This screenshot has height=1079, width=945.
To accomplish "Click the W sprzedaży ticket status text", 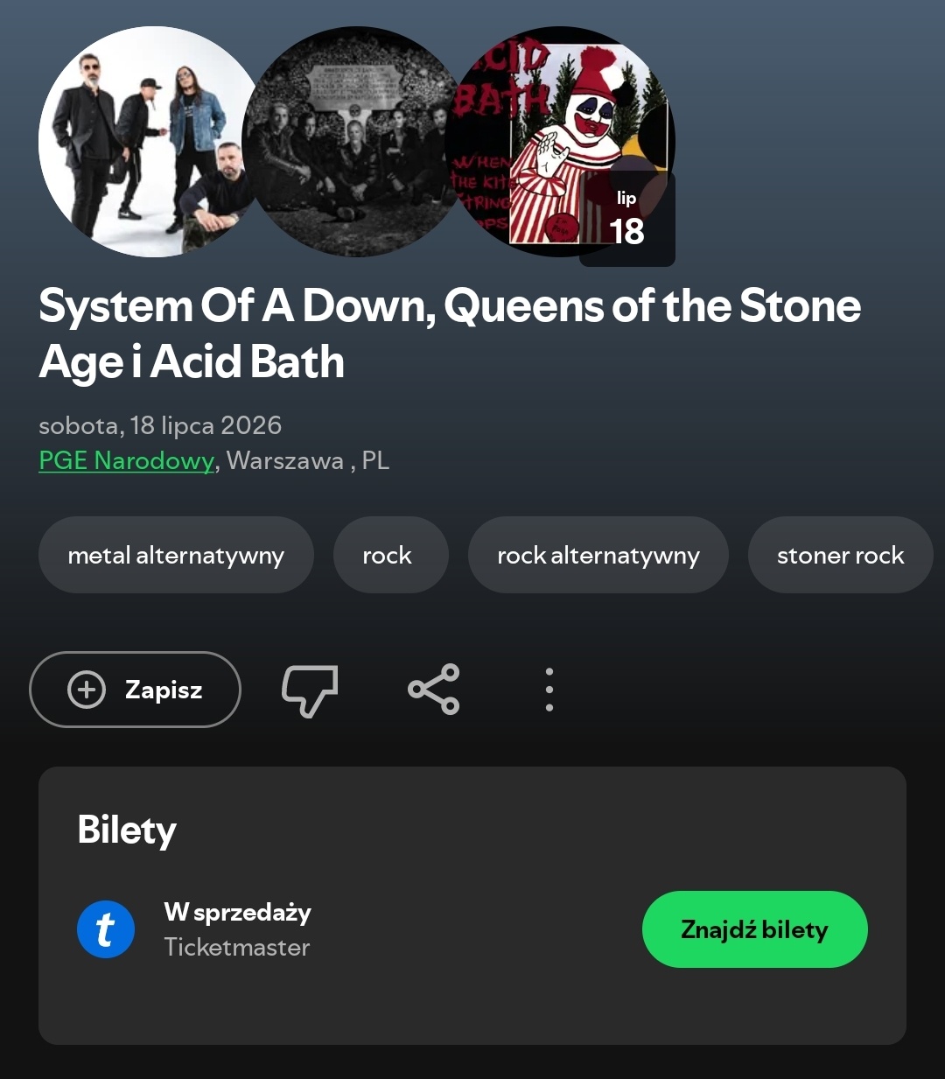I will (x=237, y=912).
